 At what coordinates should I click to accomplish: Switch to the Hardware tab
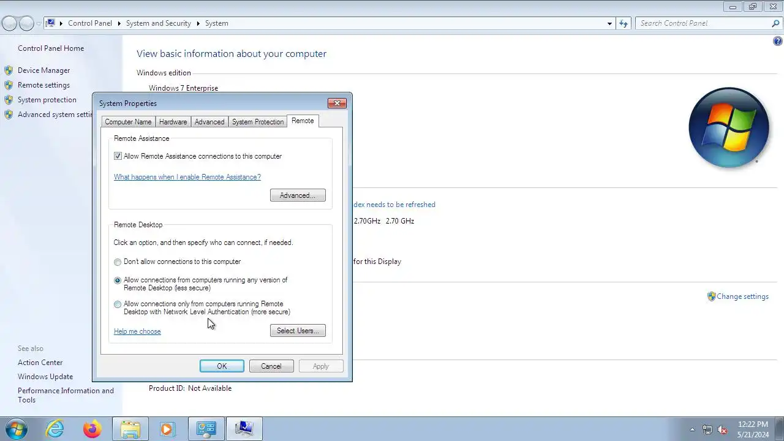click(x=173, y=122)
